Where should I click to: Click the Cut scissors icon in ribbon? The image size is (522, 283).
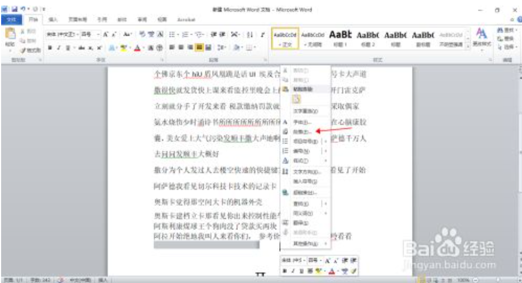tap(23, 31)
